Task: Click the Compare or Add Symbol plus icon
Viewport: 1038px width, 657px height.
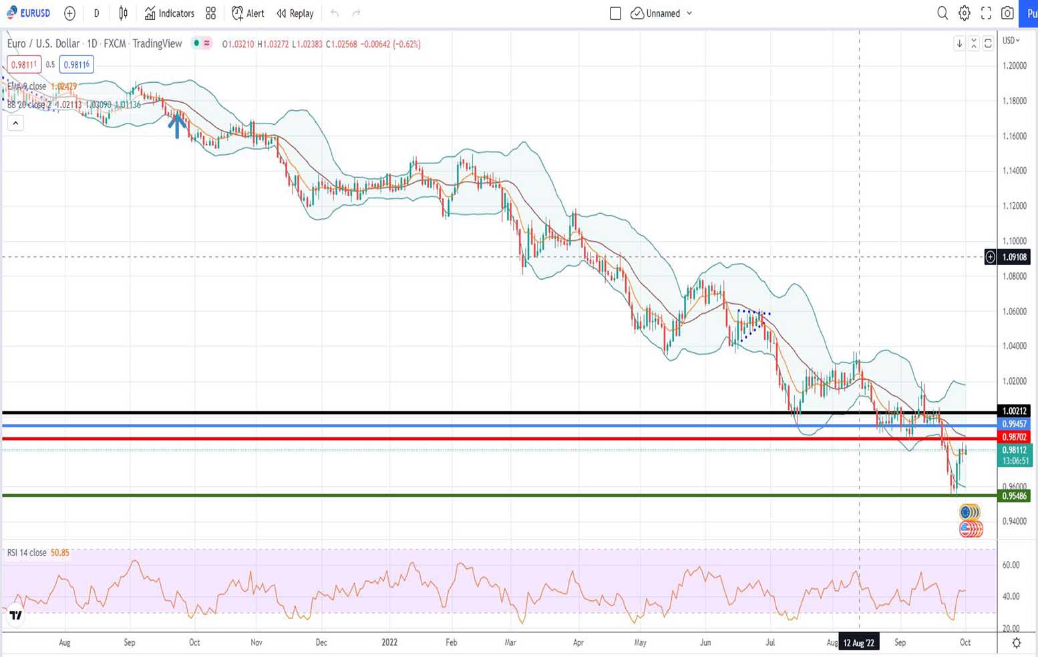Action: pos(69,13)
